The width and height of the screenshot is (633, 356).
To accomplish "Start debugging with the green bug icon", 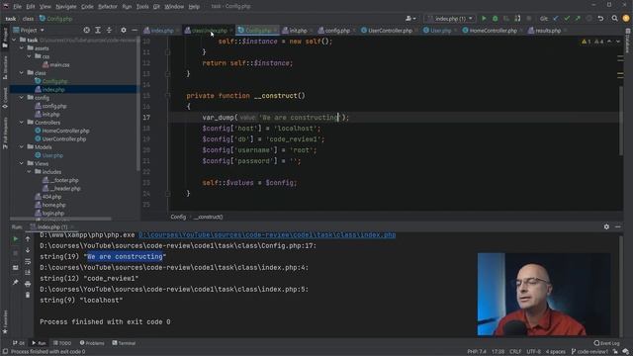I will 495,19.
